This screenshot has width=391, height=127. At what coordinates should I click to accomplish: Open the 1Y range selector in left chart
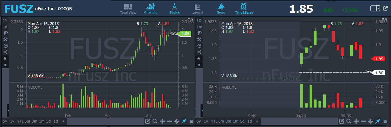[x=5, y=21]
